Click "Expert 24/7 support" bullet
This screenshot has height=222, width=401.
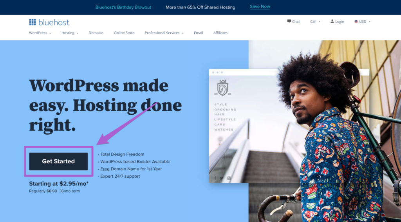(120, 176)
